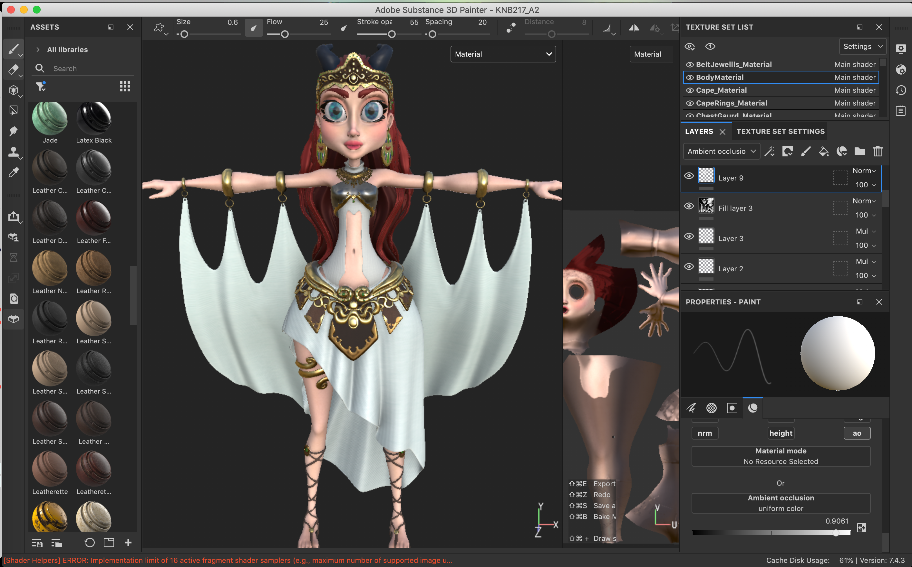
Task: Click the ao channel button
Action: [x=857, y=433]
